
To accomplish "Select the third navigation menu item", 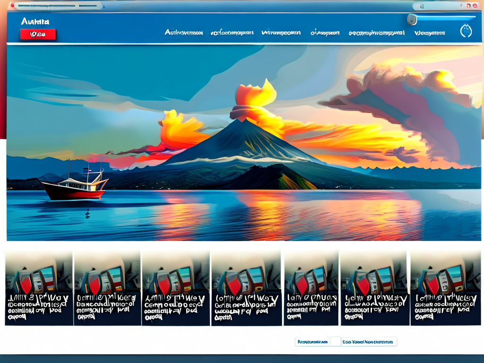I will point(281,33).
